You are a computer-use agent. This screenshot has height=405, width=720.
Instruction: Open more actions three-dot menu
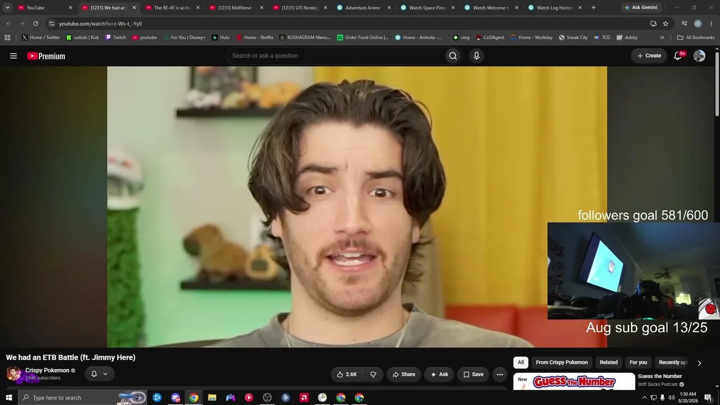click(499, 374)
